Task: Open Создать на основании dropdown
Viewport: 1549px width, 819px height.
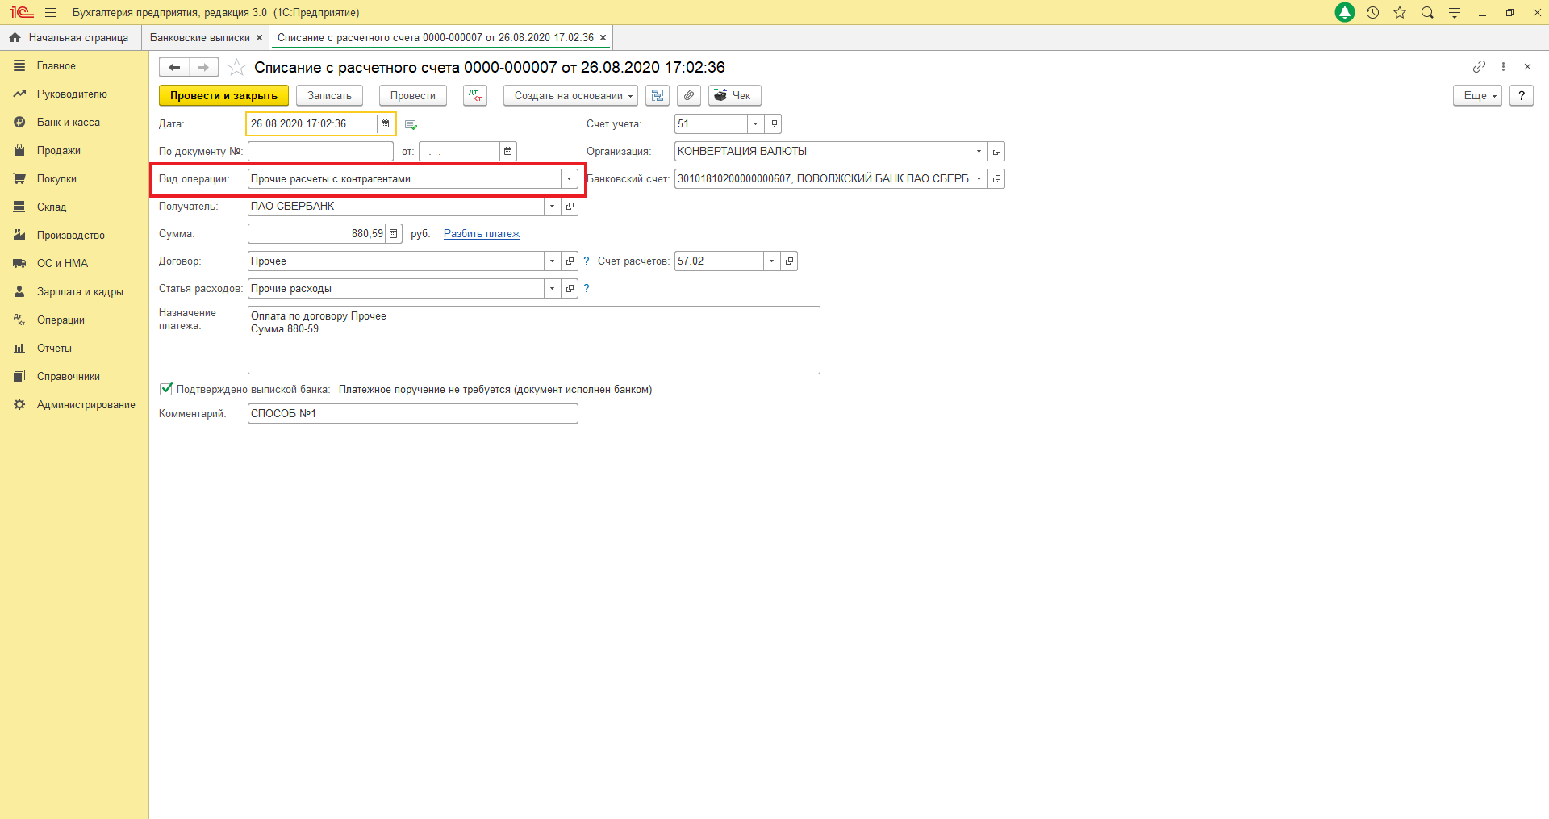Action: point(570,95)
